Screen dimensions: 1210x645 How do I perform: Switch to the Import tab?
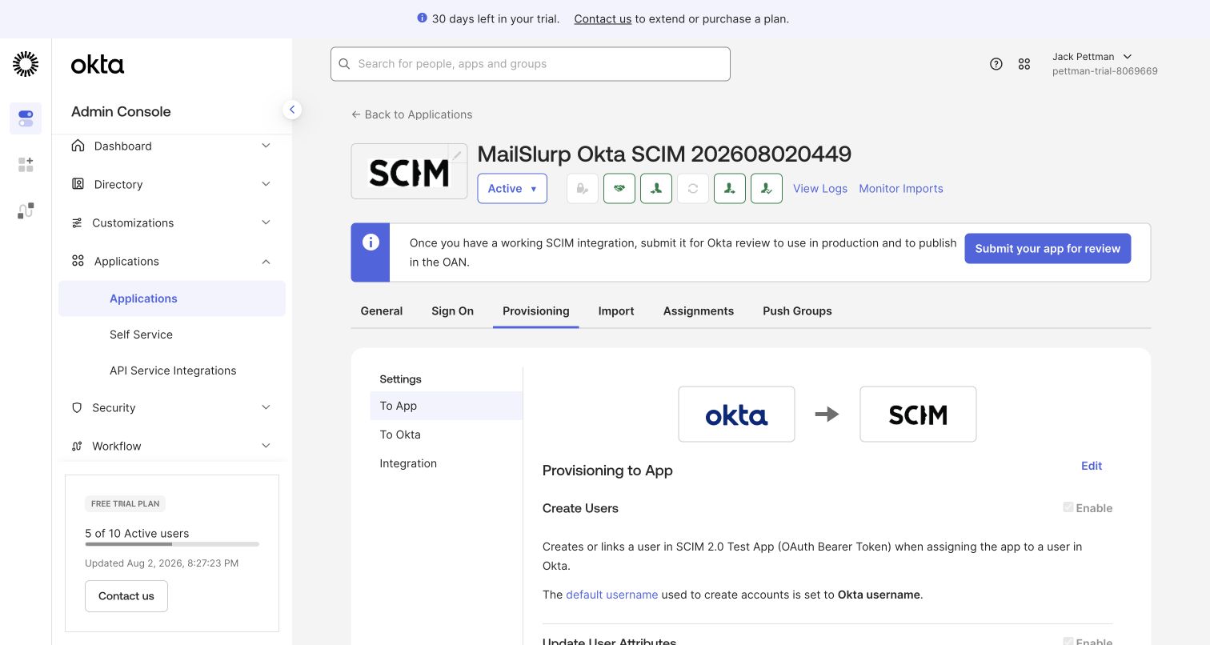click(616, 310)
